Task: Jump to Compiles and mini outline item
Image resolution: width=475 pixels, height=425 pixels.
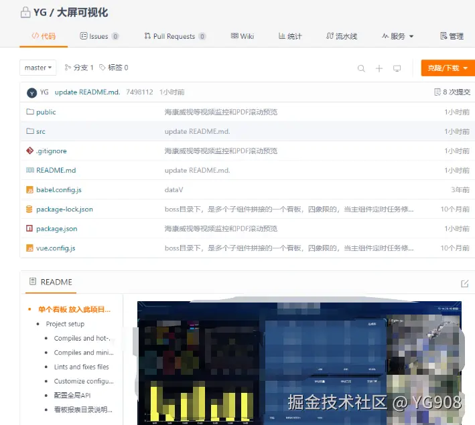Action: (84, 352)
